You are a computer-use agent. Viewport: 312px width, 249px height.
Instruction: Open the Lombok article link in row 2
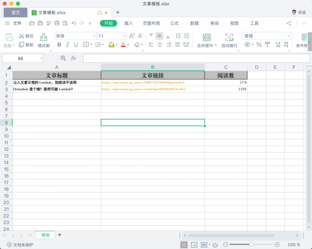coord(144,83)
